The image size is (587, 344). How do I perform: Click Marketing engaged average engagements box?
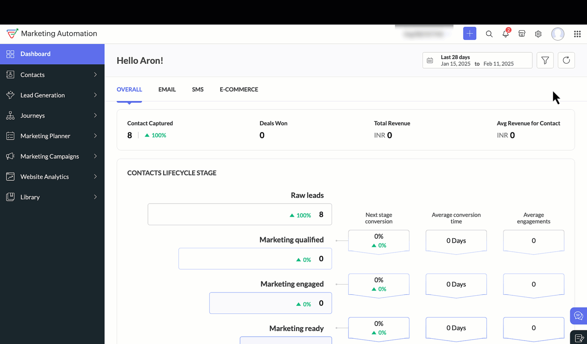[x=533, y=285]
